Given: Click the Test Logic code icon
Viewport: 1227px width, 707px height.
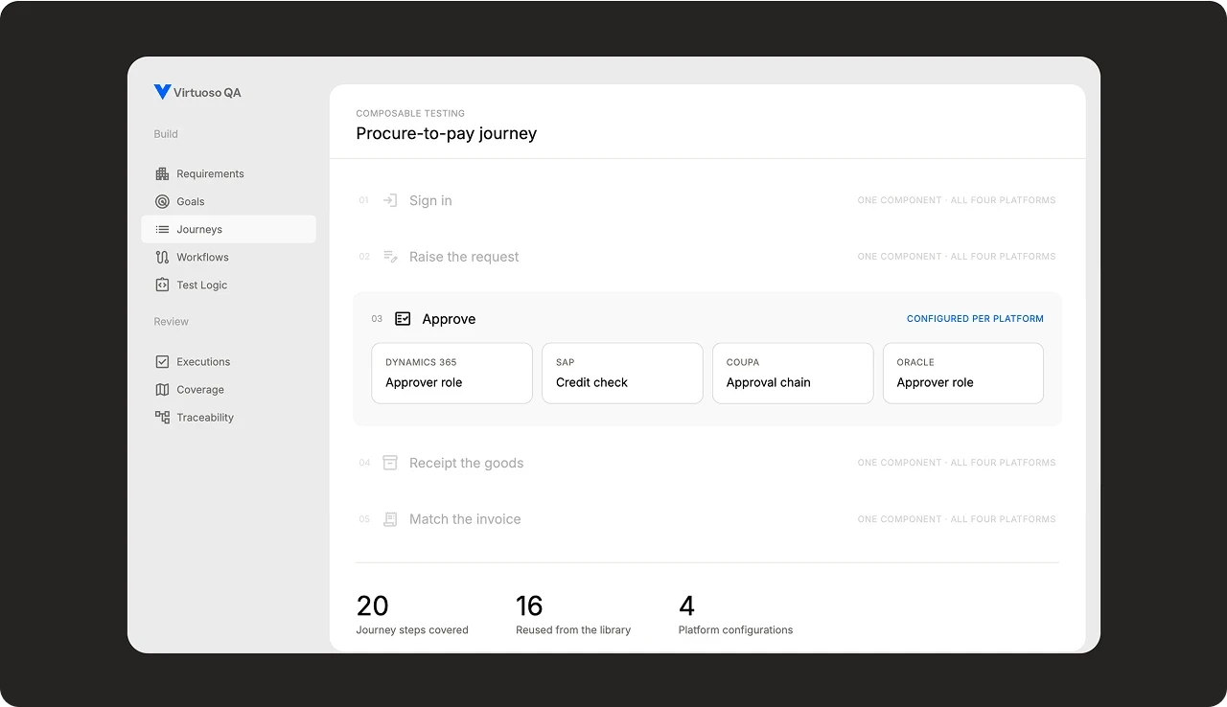Looking at the screenshot, I should (162, 285).
